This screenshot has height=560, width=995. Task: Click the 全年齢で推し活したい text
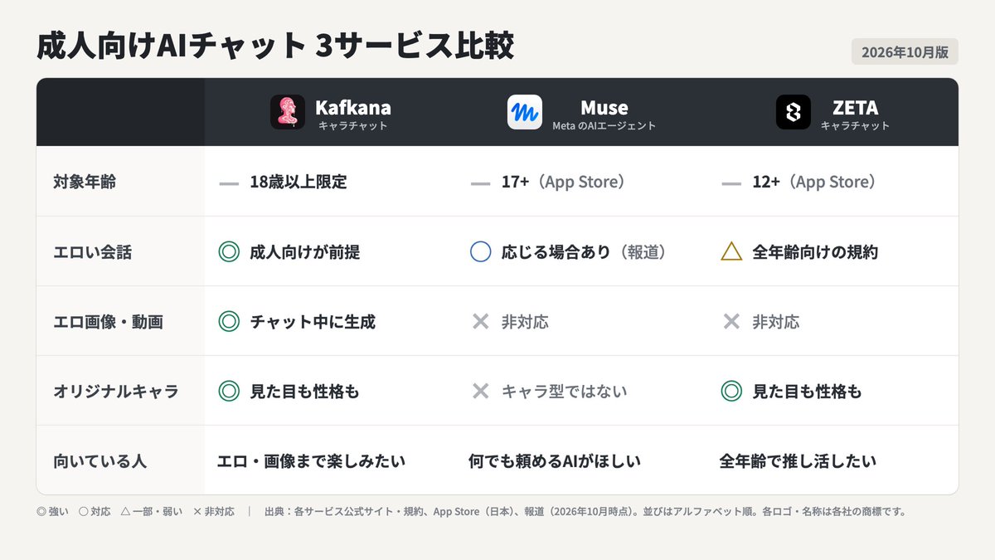pos(798,461)
